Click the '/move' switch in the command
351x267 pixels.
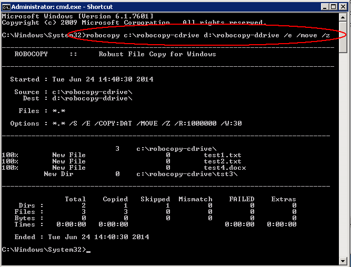click(x=307, y=35)
